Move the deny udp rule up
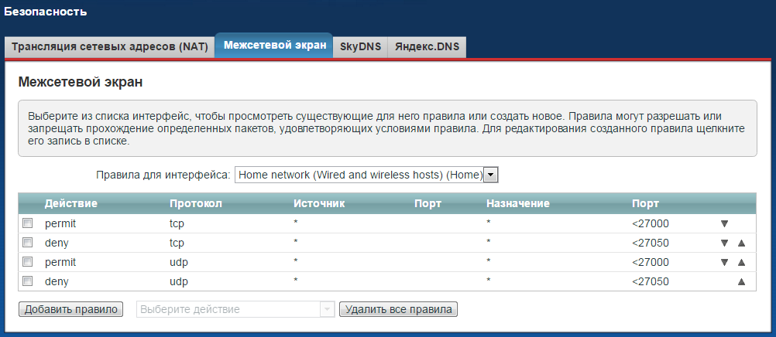Viewport: 776px width, 337px height. coord(741,281)
